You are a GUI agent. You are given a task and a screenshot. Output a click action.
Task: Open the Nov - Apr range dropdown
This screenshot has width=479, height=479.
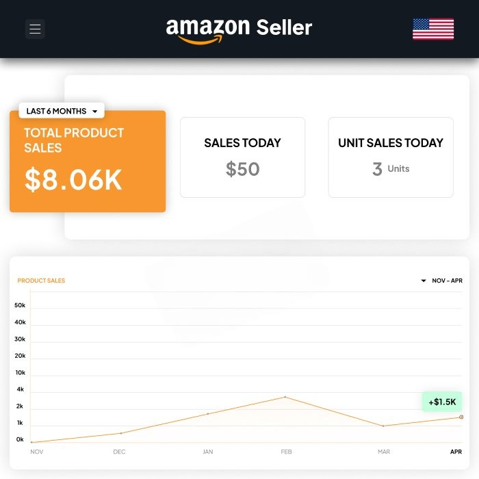coord(442,281)
